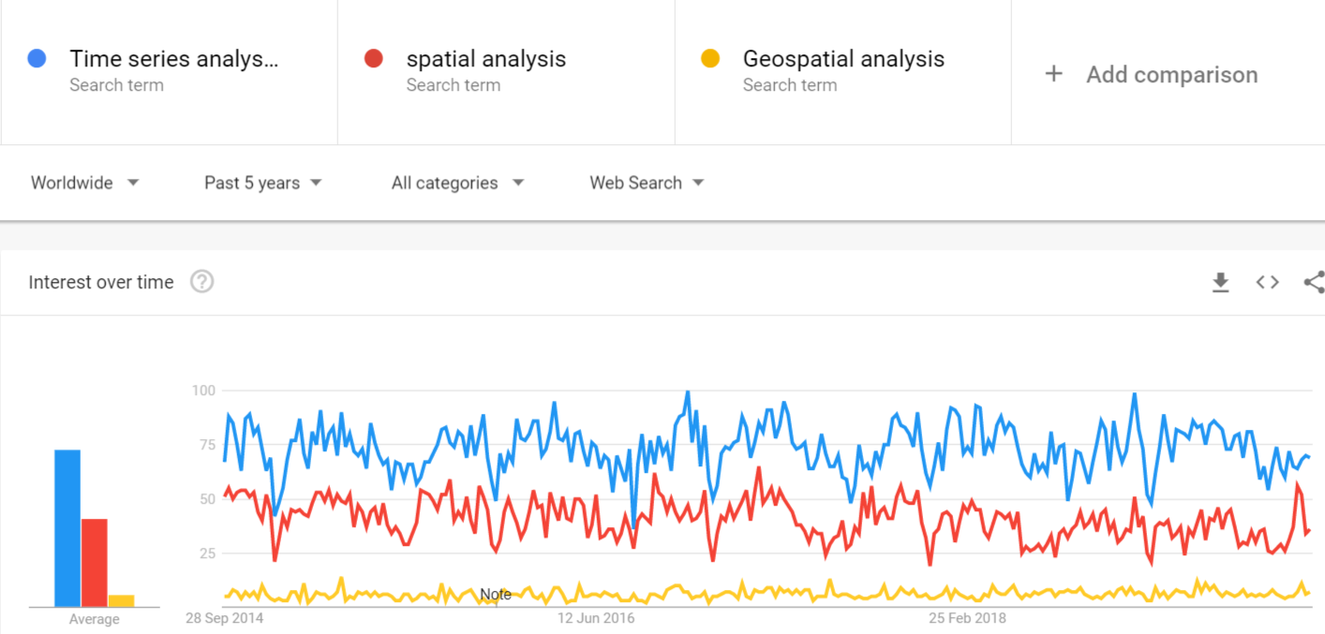Open help for Interest over time
Screen dimensions: 1325x634
pyautogui.click(x=201, y=282)
